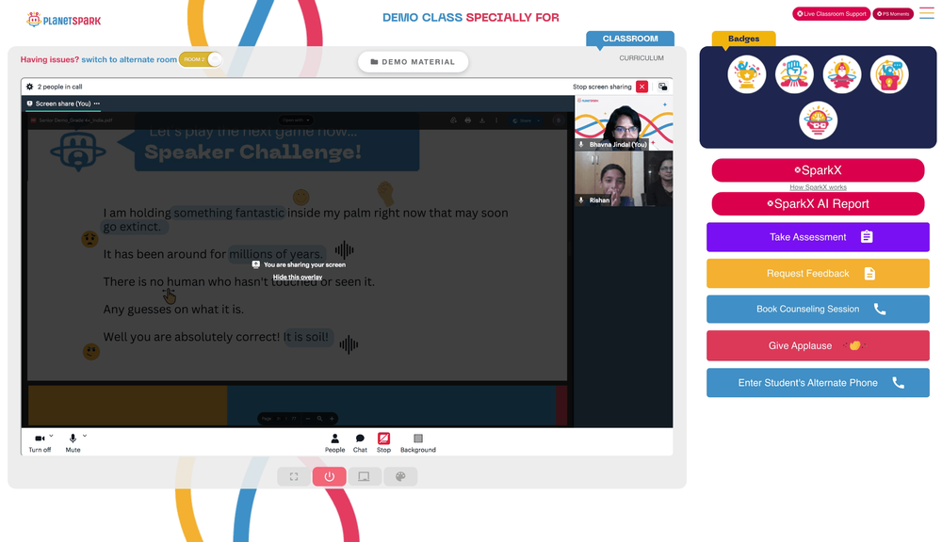This screenshot has height=542, width=942.
Task: Expand camera options chevron
Action: click(52, 436)
